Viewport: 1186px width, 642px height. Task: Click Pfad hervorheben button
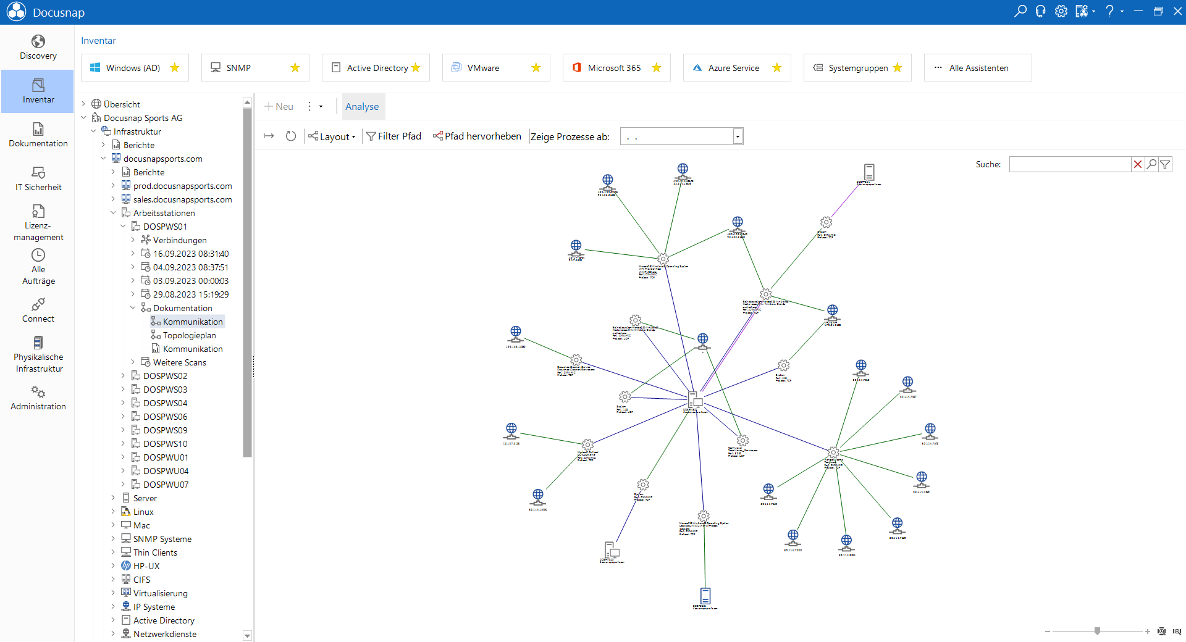tap(477, 136)
